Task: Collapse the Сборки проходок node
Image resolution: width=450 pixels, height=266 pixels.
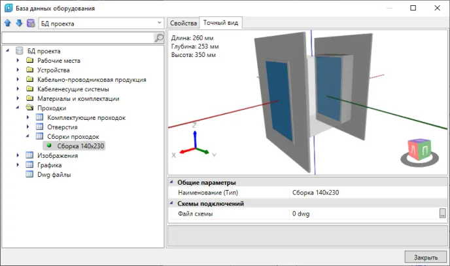Action: coord(28,136)
